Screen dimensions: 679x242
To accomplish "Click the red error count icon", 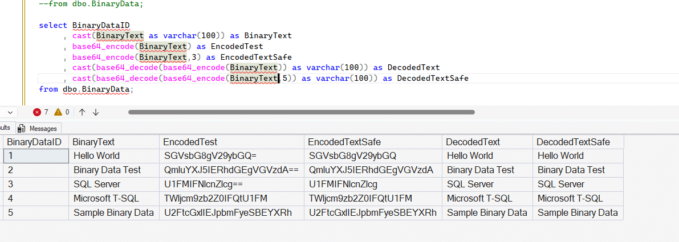I will click(x=37, y=112).
